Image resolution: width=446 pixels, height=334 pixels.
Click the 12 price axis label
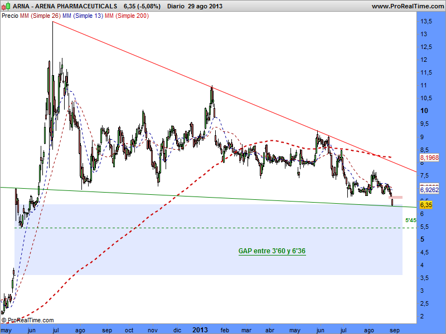tap(424, 60)
